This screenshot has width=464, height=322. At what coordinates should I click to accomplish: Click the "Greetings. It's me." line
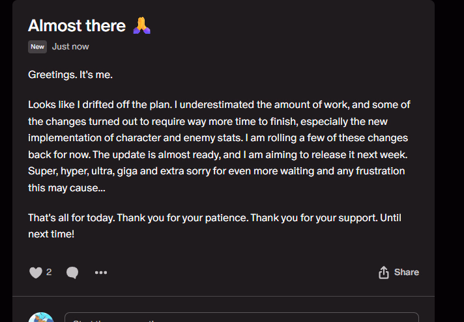(x=70, y=75)
